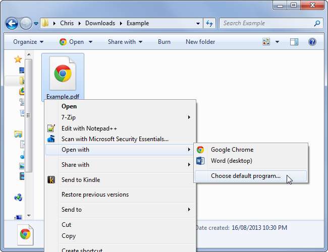Choose Restore previous versions
328x252 pixels.
(121, 195)
